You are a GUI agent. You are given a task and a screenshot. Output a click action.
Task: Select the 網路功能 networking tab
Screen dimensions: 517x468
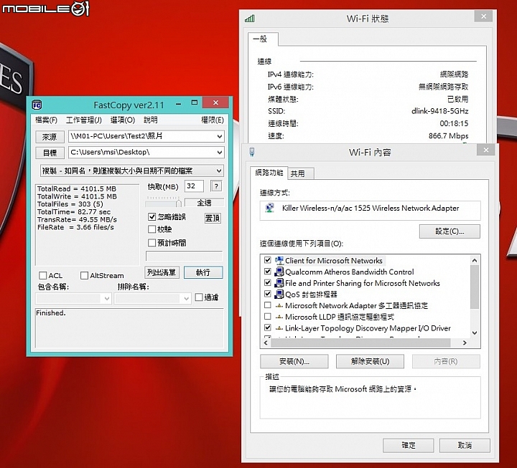click(269, 173)
